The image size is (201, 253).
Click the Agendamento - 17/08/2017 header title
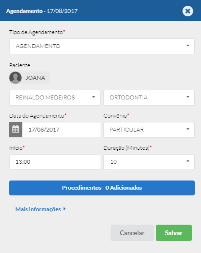42,11
